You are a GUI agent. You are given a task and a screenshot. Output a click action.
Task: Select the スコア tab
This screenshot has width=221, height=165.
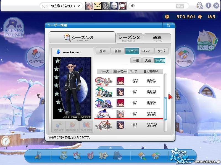point(132,51)
